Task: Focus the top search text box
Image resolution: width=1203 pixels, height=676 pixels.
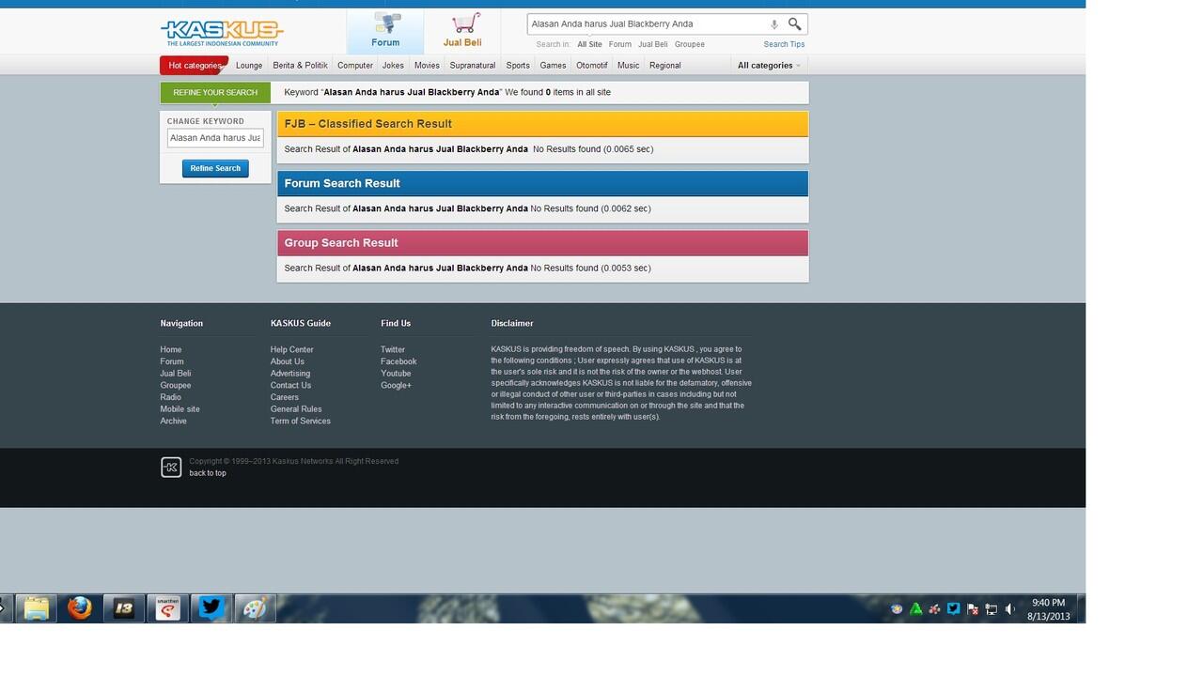Action: point(647,23)
